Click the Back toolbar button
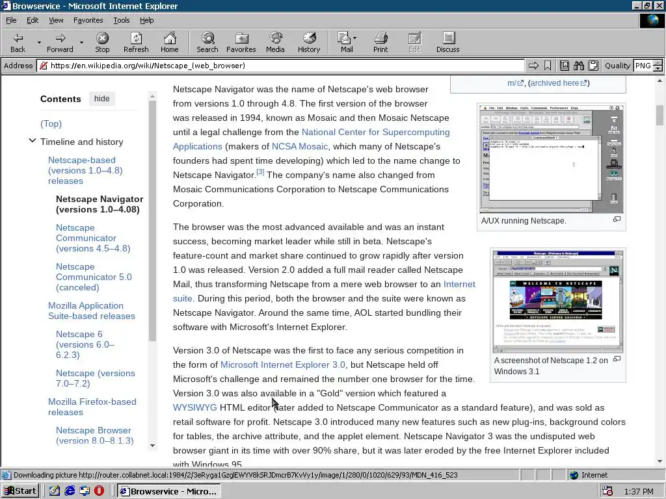The width and height of the screenshot is (666, 499). coord(18,42)
